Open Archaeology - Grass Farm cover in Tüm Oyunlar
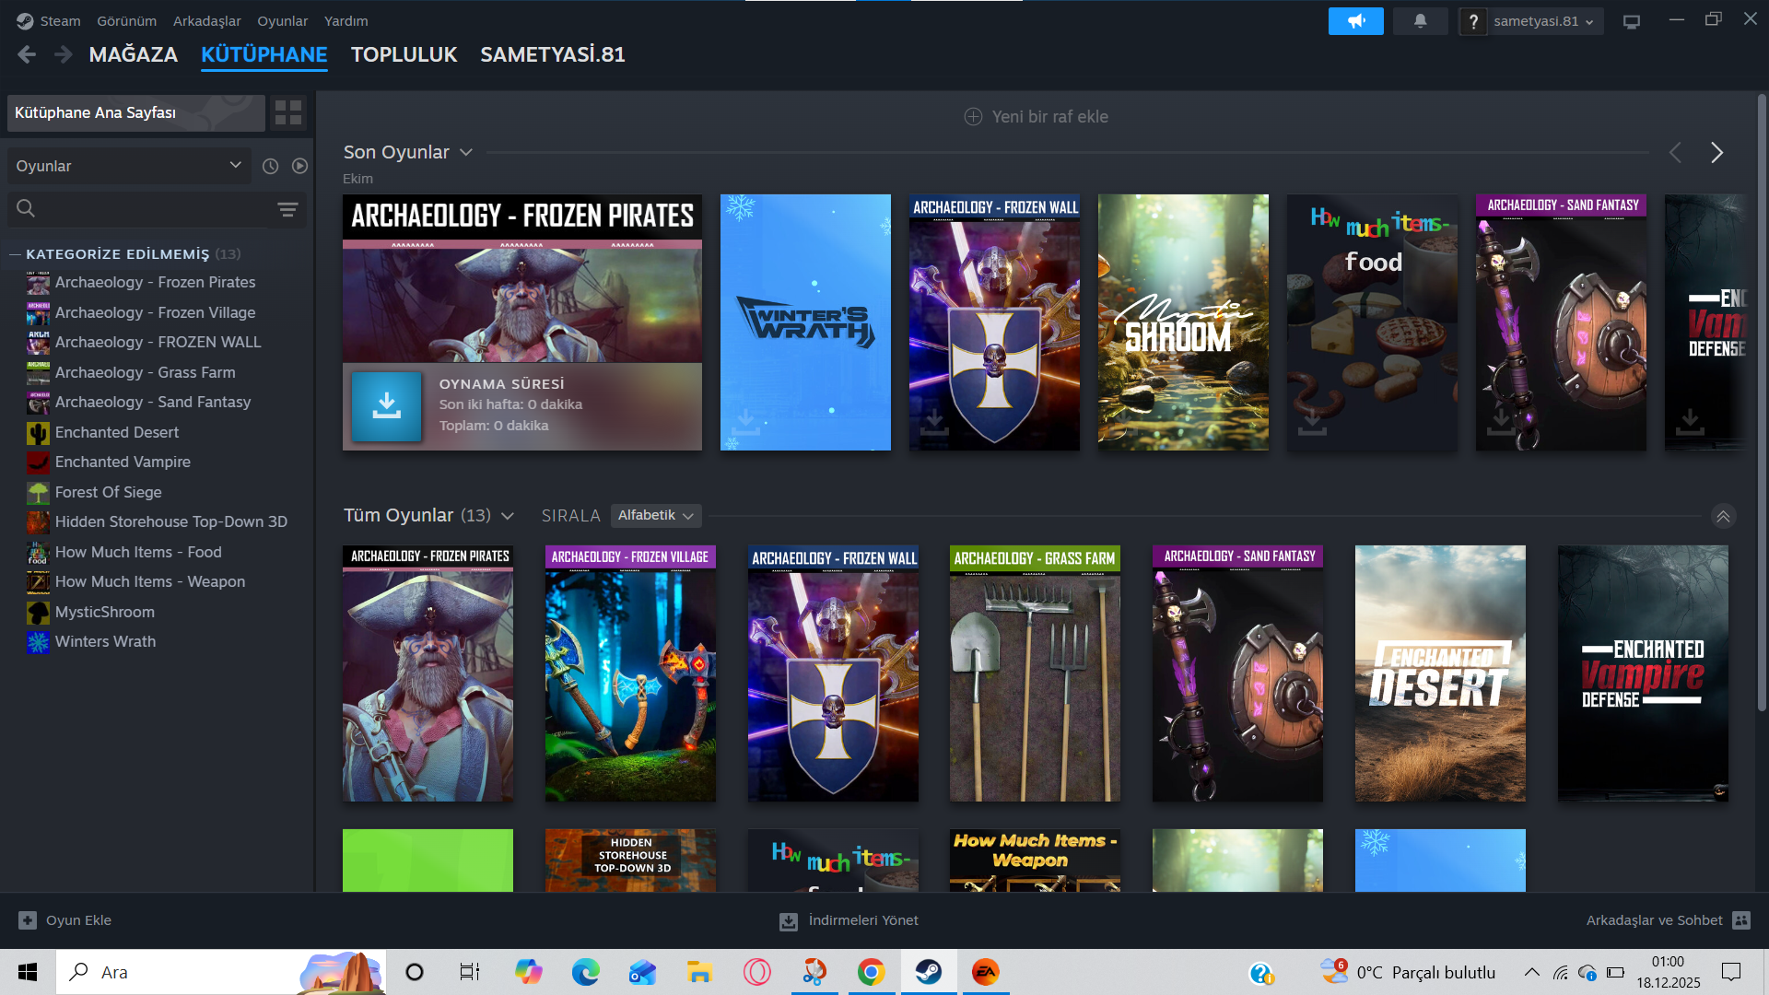The height and width of the screenshot is (995, 1769). point(1035,673)
